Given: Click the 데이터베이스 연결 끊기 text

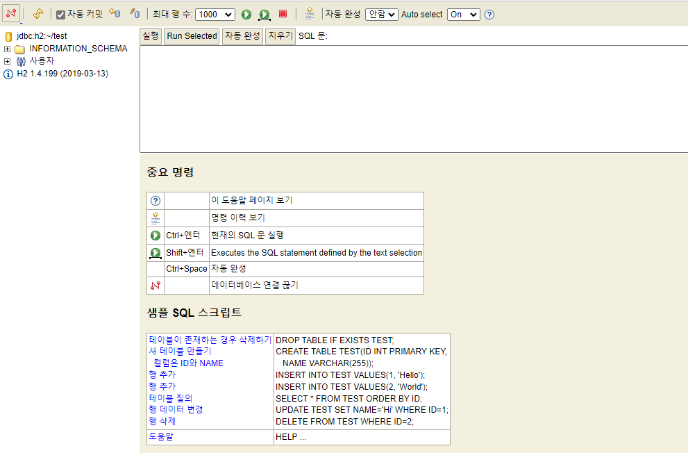Looking at the screenshot, I should pos(255,285).
